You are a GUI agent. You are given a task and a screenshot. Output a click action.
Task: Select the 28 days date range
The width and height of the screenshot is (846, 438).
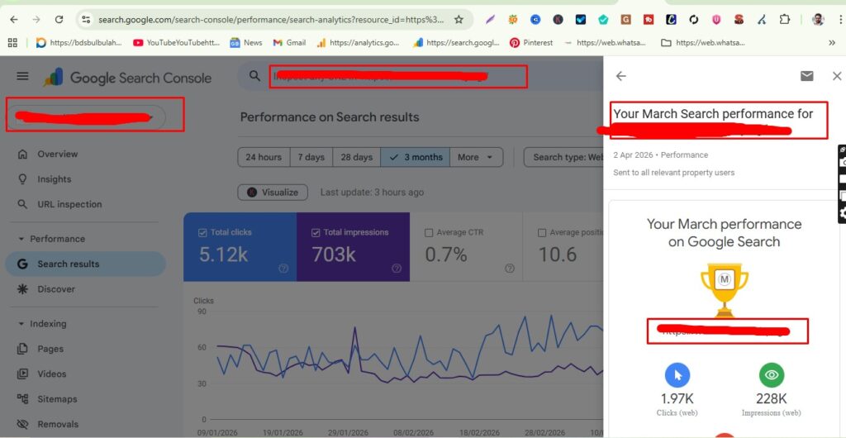(357, 158)
